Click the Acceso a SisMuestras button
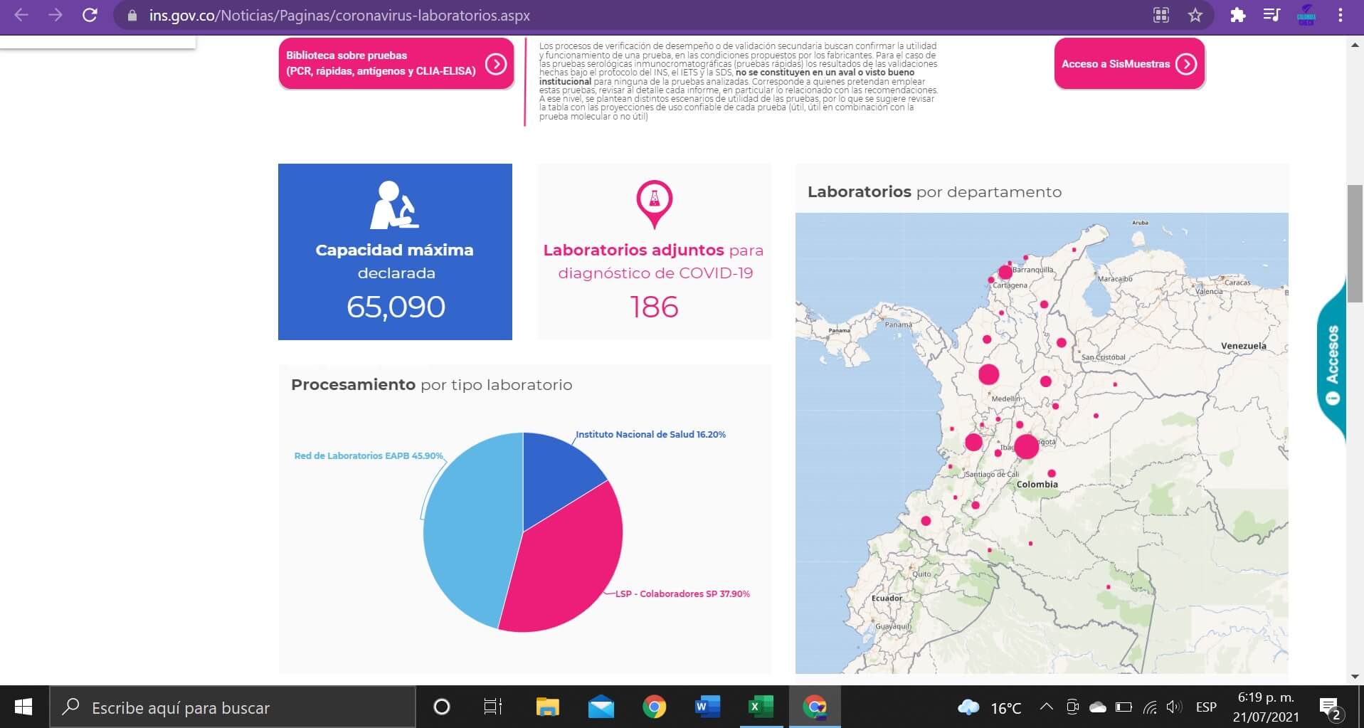The height and width of the screenshot is (728, 1364). point(1129,63)
